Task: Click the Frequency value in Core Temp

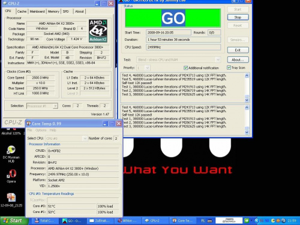Action: click(83, 174)
